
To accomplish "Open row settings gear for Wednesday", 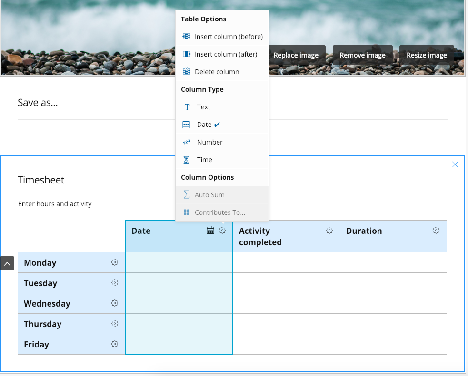I will point(115,303).
